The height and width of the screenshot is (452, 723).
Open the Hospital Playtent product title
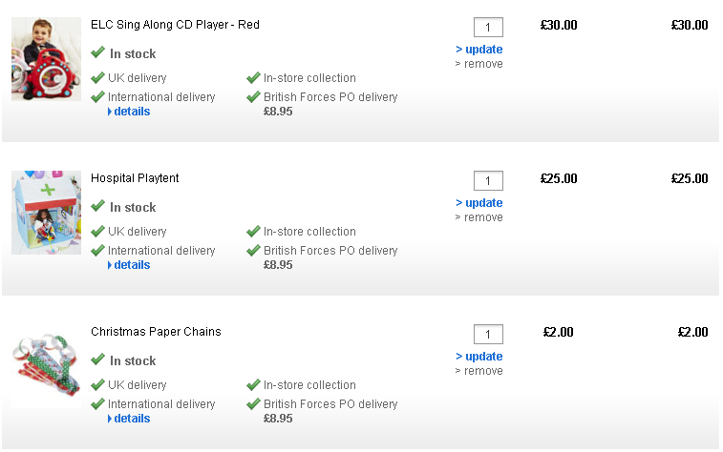tap(135, 178)
